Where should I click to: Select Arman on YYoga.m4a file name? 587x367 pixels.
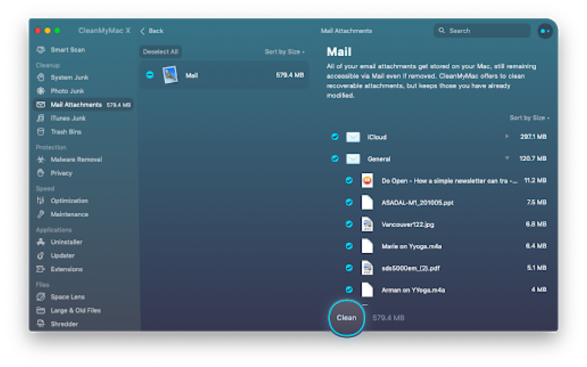[413, 290]
